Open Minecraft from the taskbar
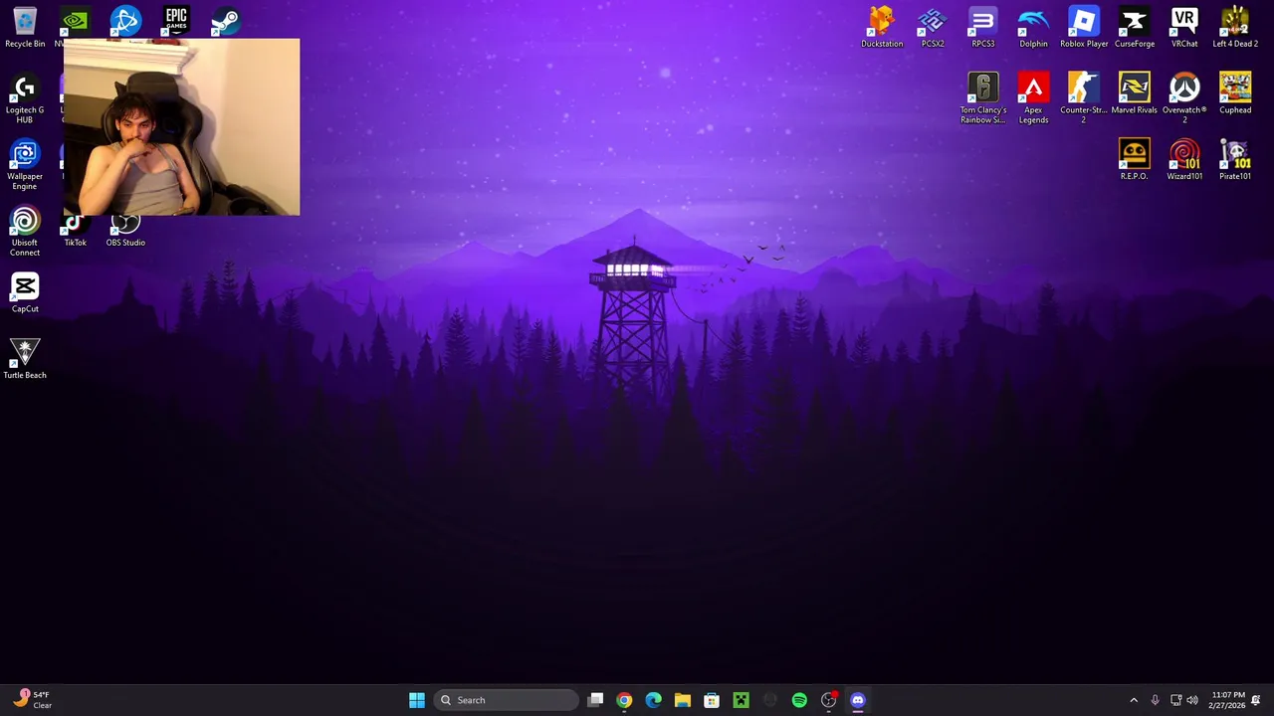 tap(741, 700)
